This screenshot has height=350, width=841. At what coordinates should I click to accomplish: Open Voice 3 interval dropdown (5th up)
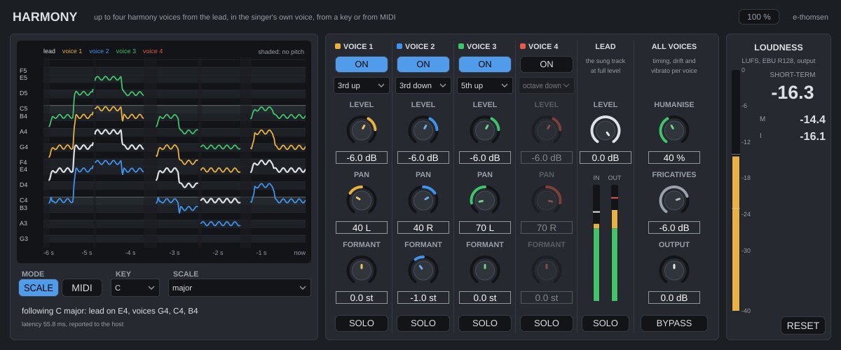click(485, 85)
